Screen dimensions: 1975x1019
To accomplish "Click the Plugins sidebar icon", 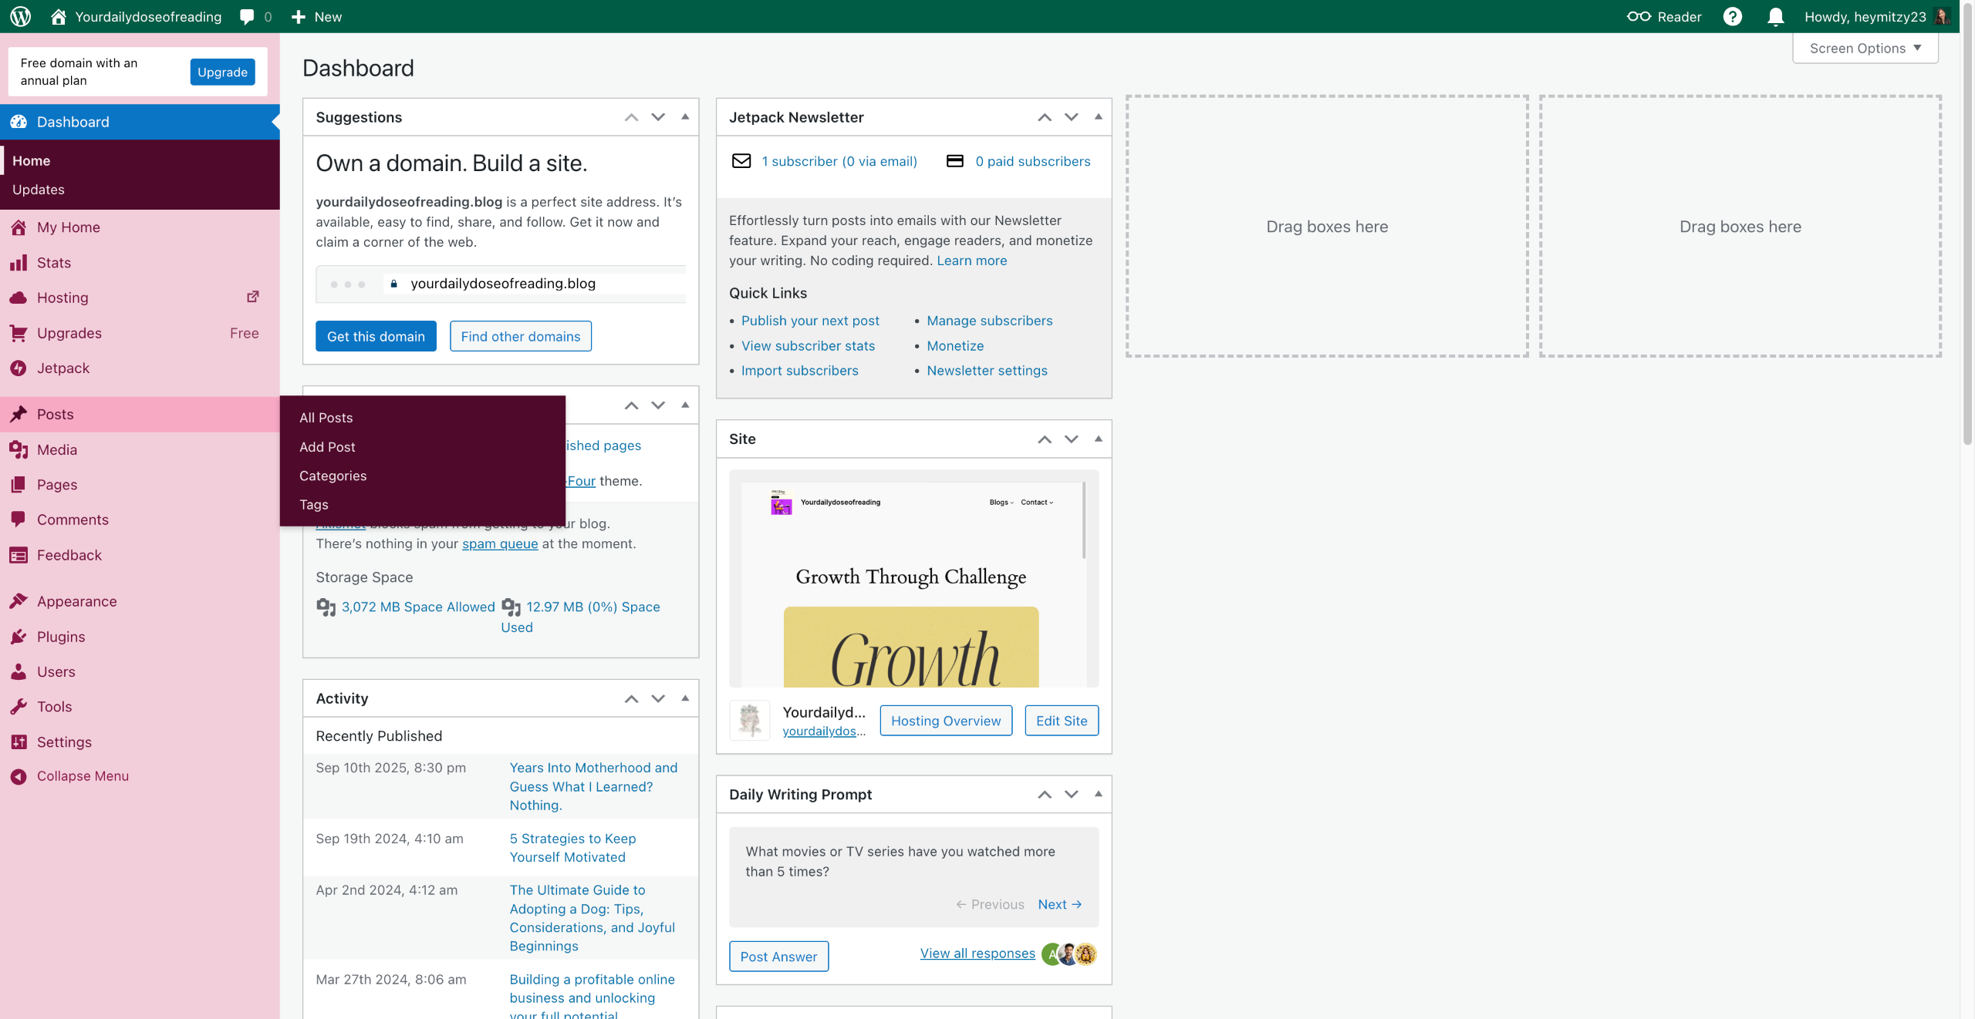I will (19, 637).
